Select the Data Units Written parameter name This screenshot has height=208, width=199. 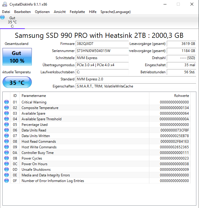[x=36, y=136]
